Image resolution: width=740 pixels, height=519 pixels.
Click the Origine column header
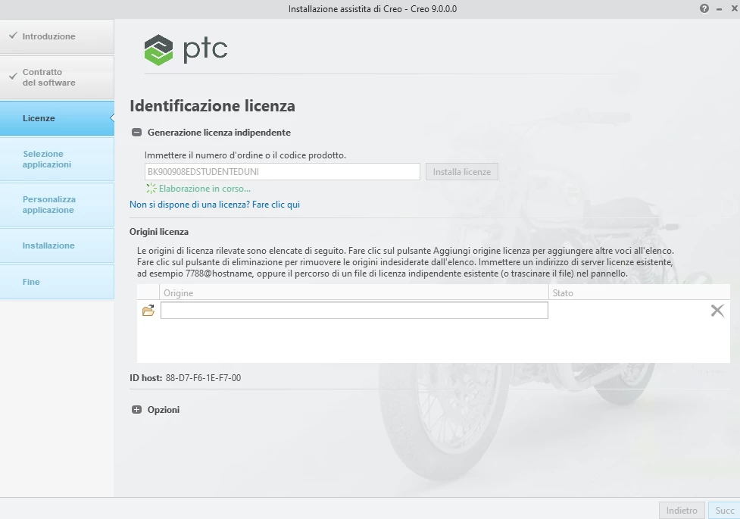(x=354, y=292)
